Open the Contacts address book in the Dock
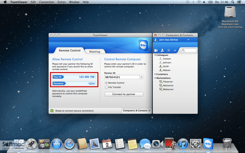Viewport: 245px width, 153px height. tap(82, 144)
